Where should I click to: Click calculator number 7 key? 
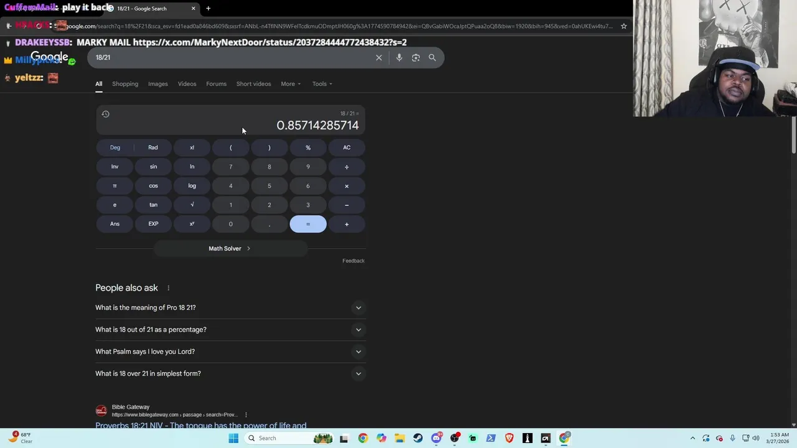click(x=230, y=167)
